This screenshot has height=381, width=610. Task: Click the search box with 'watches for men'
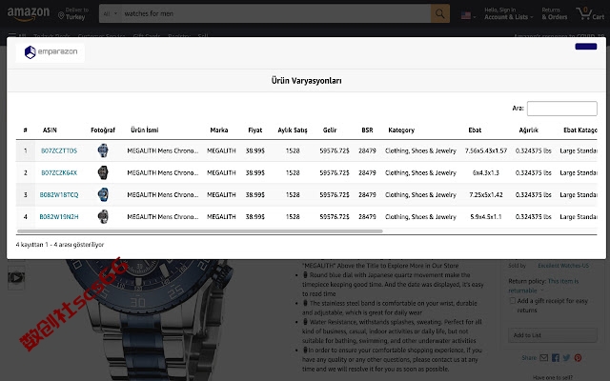tap(275, 13)
